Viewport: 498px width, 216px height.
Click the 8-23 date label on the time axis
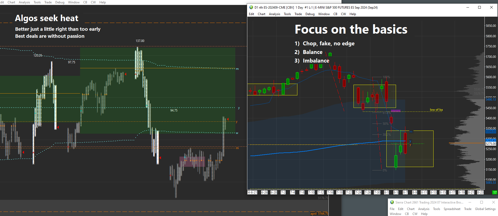click(480, 193)
